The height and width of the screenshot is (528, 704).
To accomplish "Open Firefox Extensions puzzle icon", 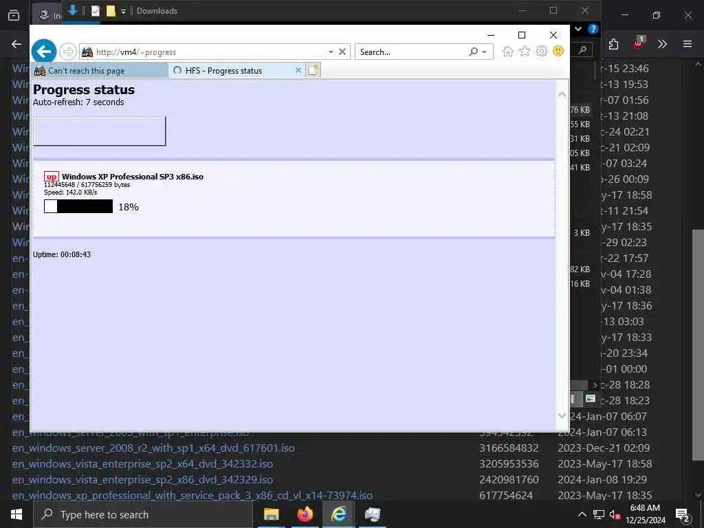I will (x=614, y=44).
